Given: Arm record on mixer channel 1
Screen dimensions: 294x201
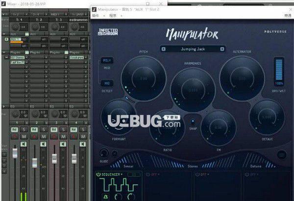Looking at the screenshot, I should (x=14, y=136).
